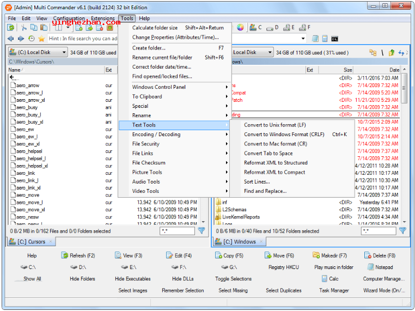Viewport: 415px width, 311px height.
Task: Click the favorites star icon
Action: point(41,39)
